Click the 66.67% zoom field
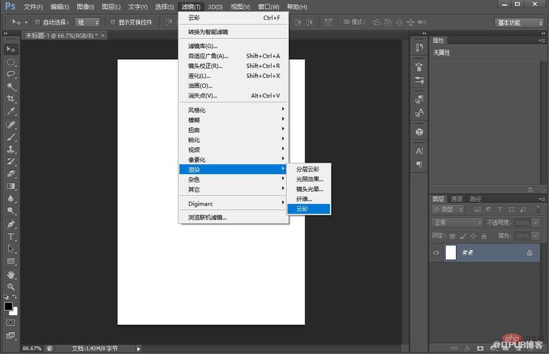 click(32, 348)
